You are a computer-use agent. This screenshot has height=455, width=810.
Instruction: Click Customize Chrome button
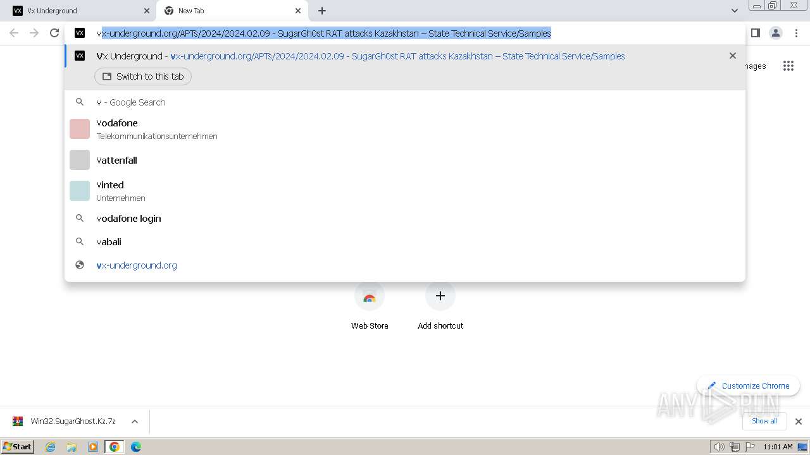[749, 385]
